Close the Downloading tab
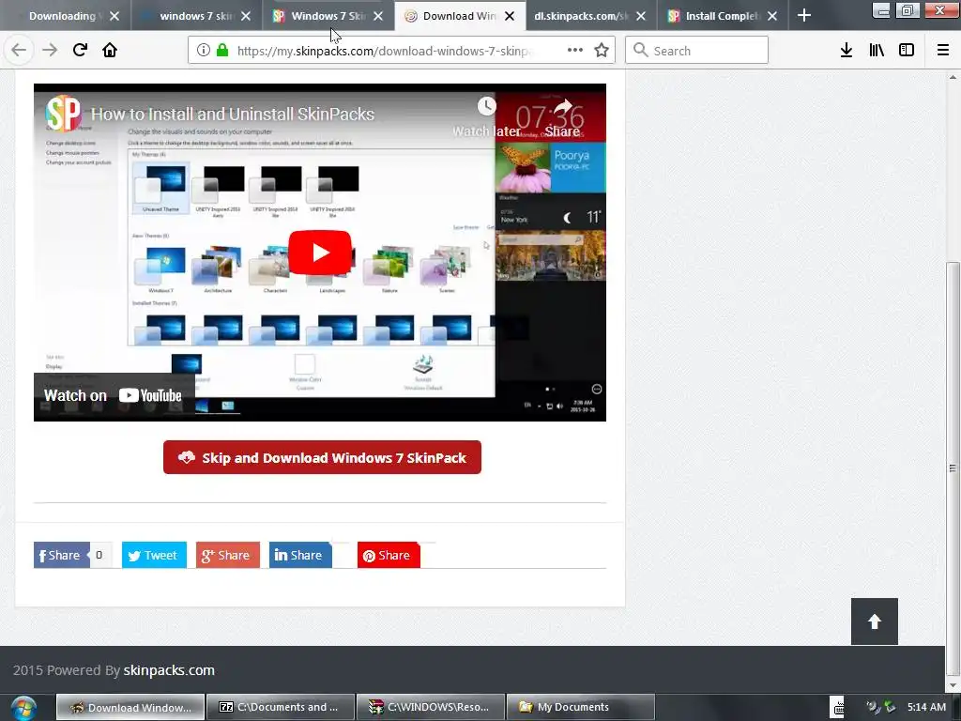This screenshot has height=721, width=961. coord(114,17)
